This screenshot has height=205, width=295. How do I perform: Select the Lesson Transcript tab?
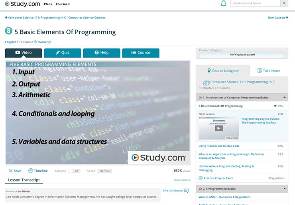click(24, 180)
